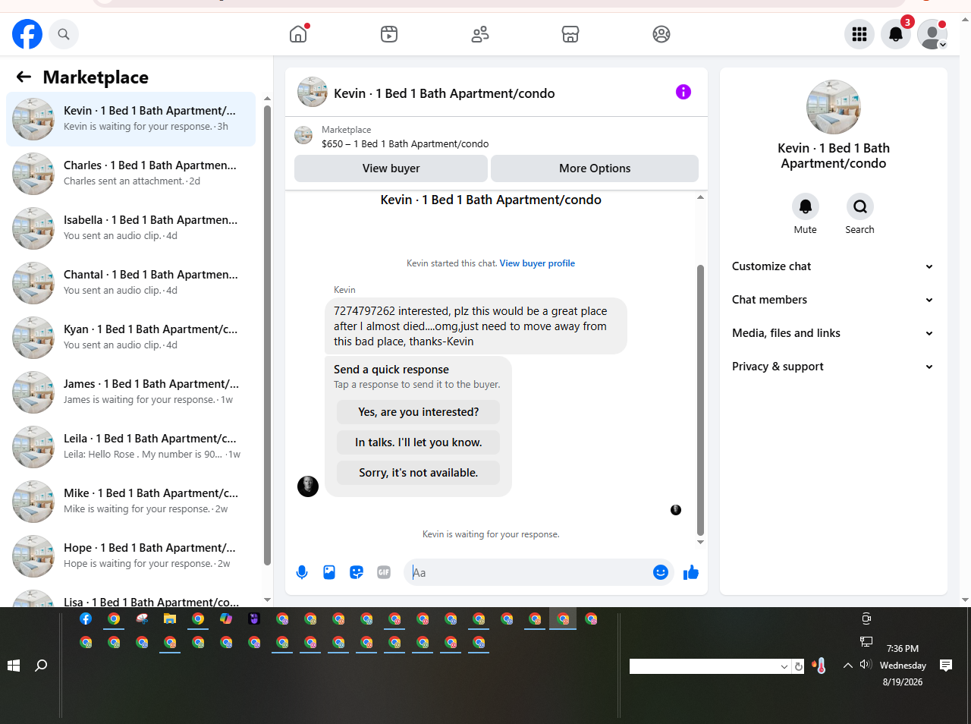Open the Facebook menu grid icon
Screen dimensions: 971x724
[859, 34]
